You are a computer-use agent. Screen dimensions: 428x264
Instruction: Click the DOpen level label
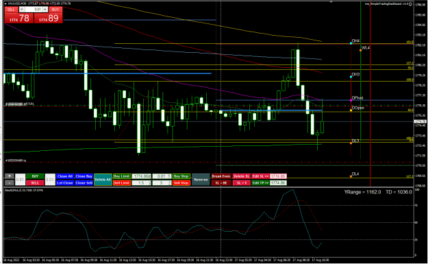358,108
